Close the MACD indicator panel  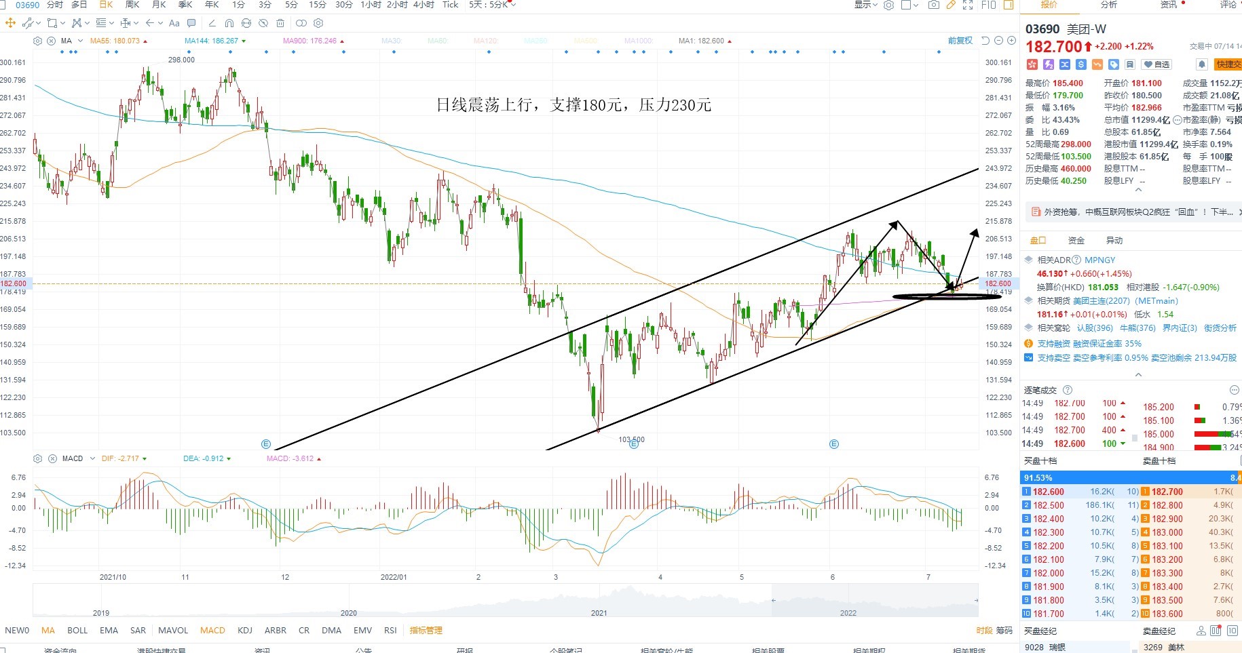coord(52,458)
